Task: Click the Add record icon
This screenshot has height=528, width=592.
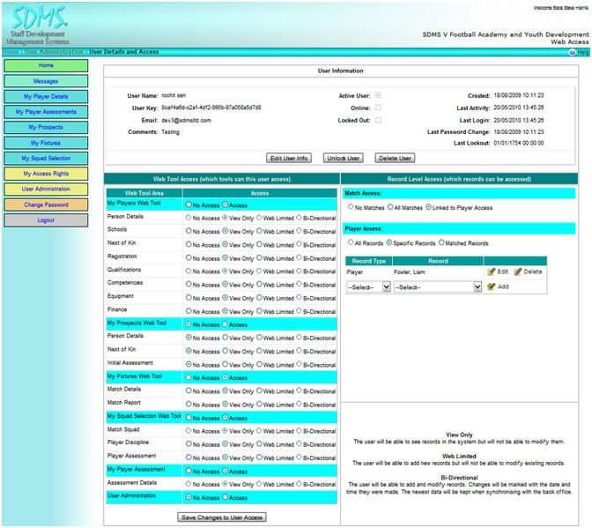Action: (x=491, y=286)
